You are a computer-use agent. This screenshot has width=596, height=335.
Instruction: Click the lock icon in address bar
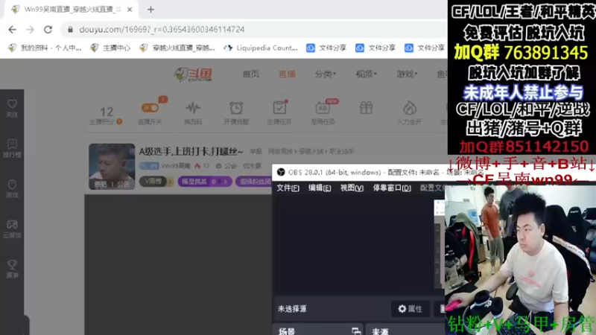tap(70, 30)
